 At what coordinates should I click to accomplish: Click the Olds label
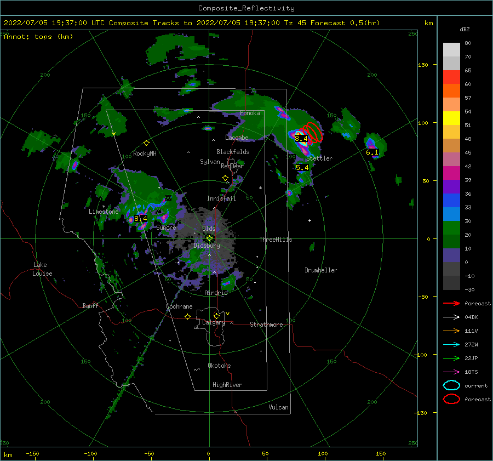pyautogui.click(x=209, y=229)
